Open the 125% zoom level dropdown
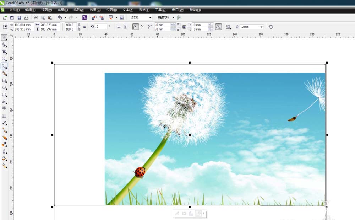The image size is (355, 220). [x=150, y=17]
